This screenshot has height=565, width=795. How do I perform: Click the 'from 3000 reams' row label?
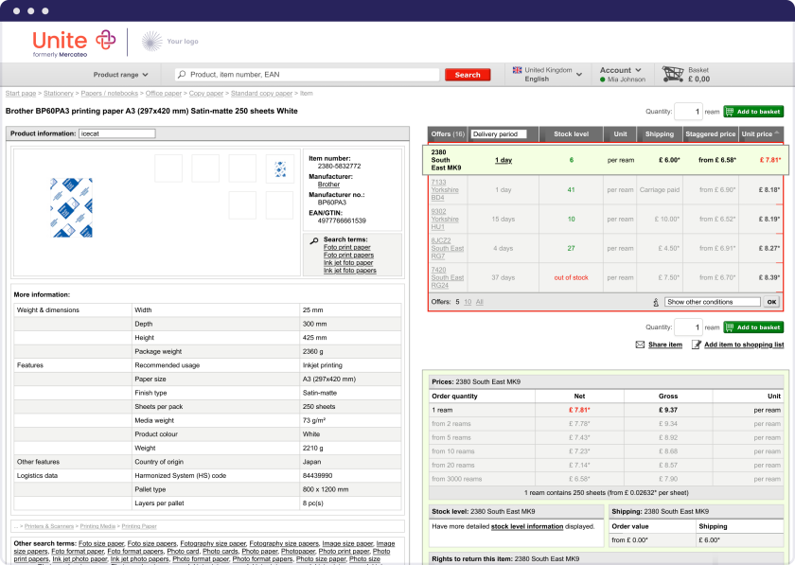[x=456, y=479]
